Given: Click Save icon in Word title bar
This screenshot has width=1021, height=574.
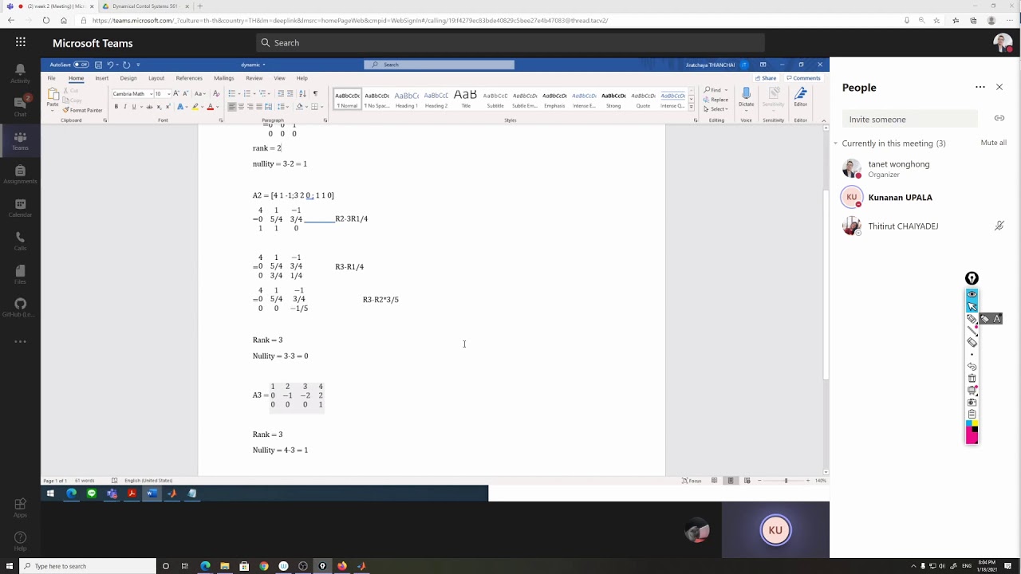Looking at the screenshot, I should pos(98,65).
